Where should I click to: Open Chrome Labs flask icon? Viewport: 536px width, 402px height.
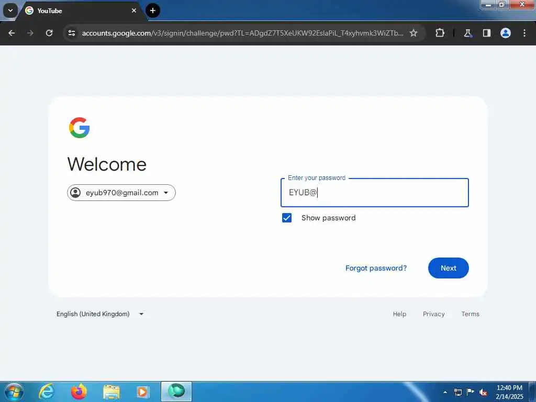pos(467,33)
